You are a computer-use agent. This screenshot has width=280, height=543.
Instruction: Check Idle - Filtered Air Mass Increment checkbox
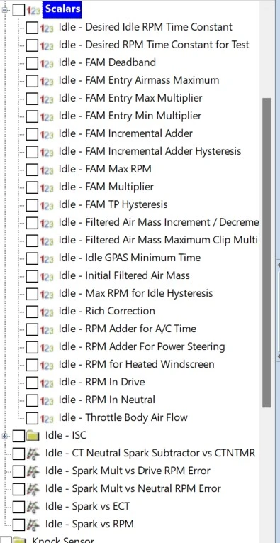click(32, 223)
